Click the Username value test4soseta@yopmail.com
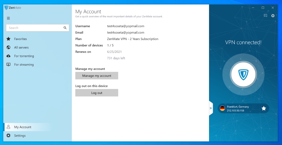This screenshot has width=282, height=145. coord(126,26)
